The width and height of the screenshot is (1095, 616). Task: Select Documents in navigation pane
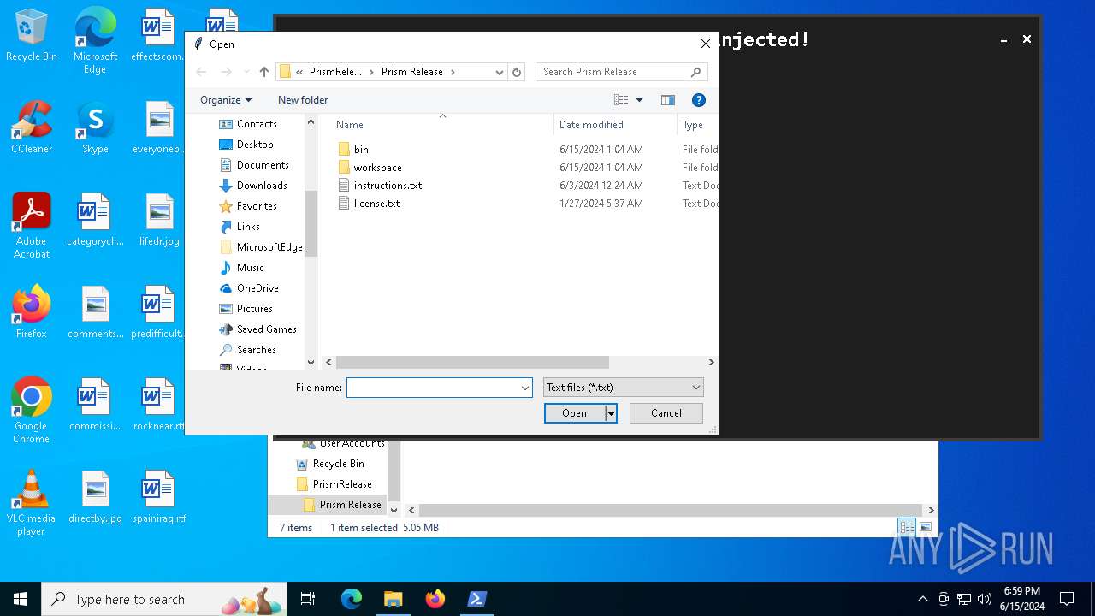263,165
